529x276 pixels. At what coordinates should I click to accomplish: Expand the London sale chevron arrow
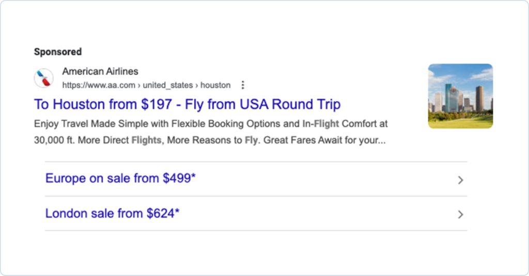[460, 215]
